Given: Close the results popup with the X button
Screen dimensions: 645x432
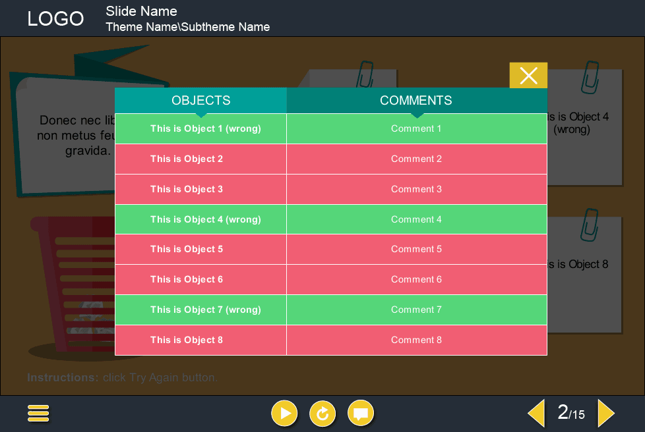Looking at the screenshot, I should coord(528,76).
